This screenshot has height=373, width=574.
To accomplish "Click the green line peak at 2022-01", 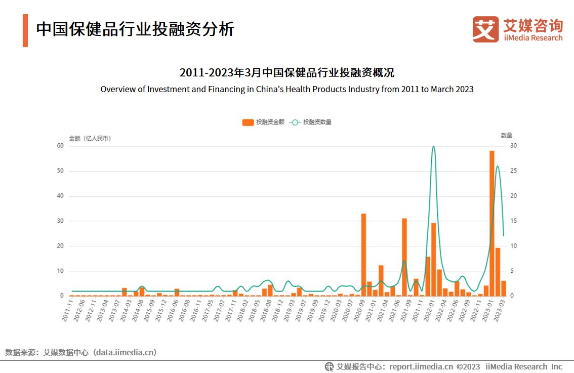I will tap(433, 147).
